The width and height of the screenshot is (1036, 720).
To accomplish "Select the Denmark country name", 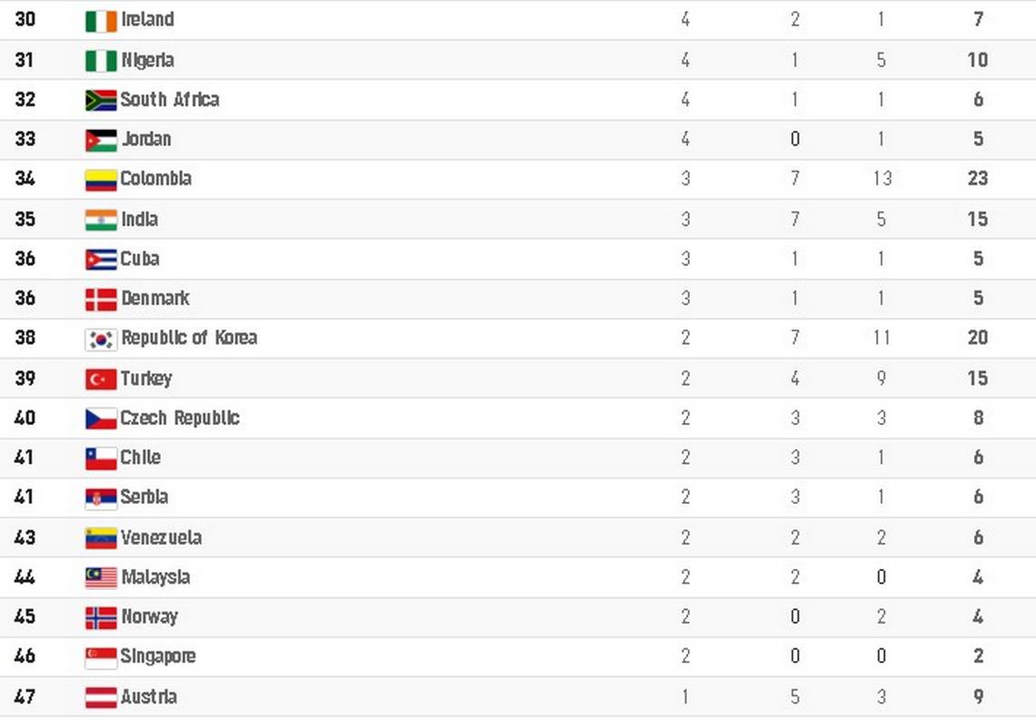I will click(x=155, y=299).
